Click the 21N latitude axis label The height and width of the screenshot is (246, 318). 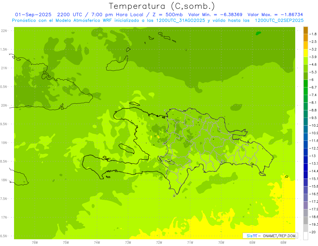point(4,68)
